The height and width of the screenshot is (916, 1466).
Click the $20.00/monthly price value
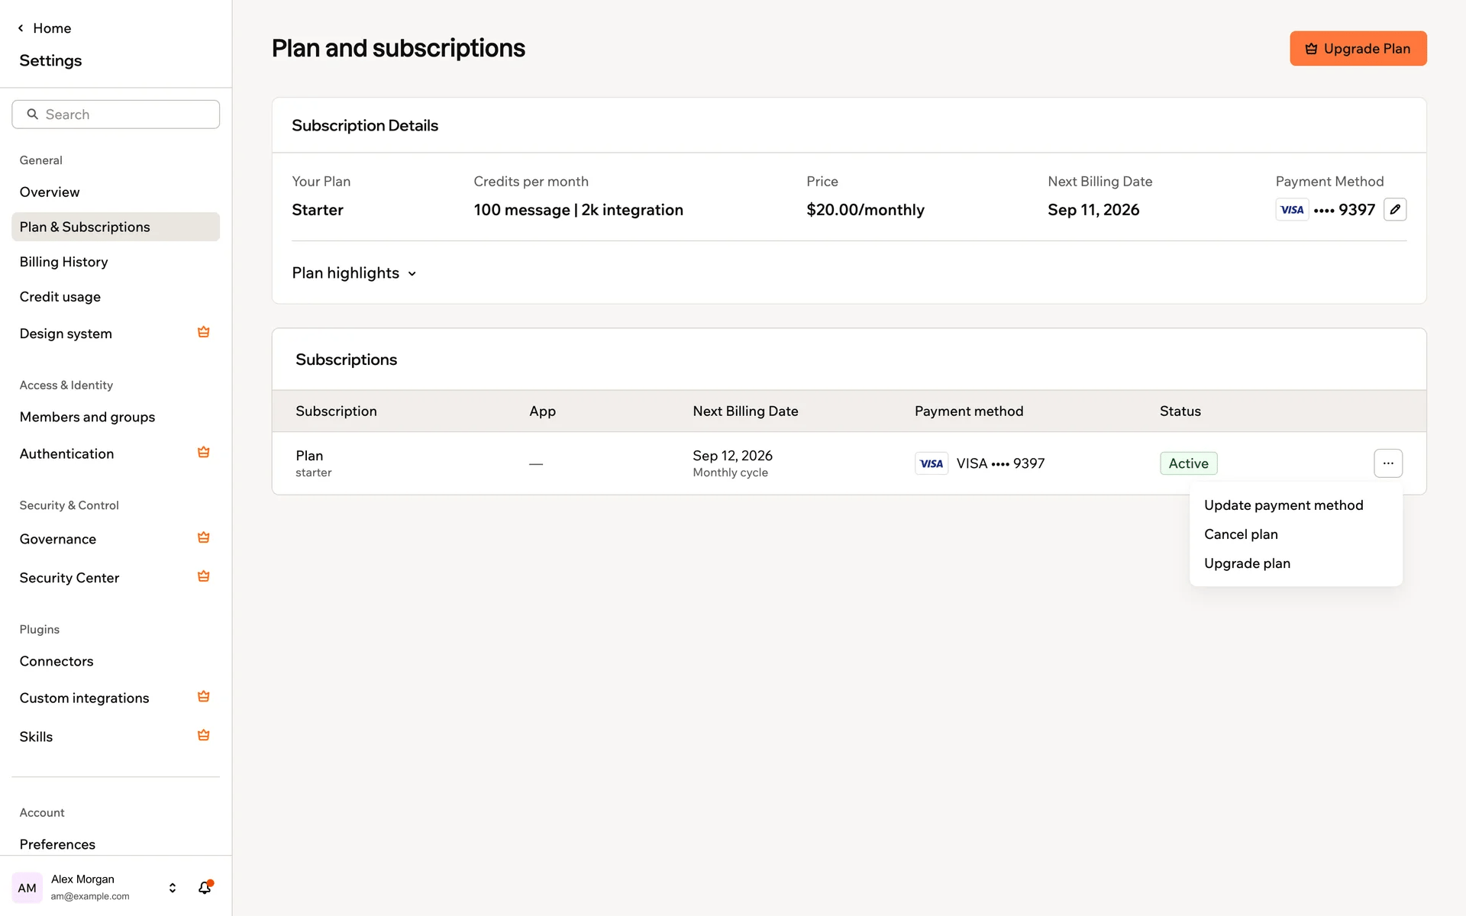pos(865,210)
